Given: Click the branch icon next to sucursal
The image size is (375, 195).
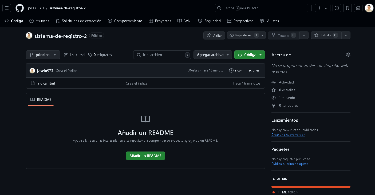Looking at the screenshot, I should (x=66, y=55).
